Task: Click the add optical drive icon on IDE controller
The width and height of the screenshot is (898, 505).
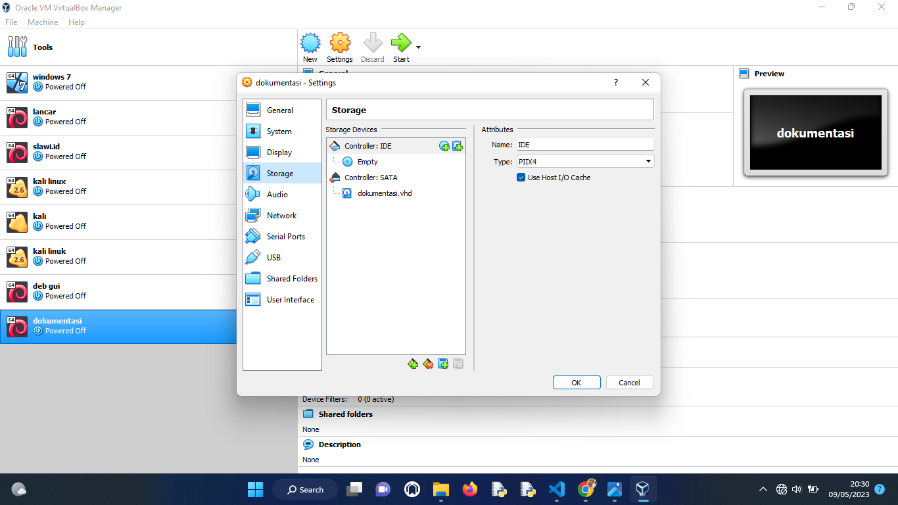Action: click(444, 146)
